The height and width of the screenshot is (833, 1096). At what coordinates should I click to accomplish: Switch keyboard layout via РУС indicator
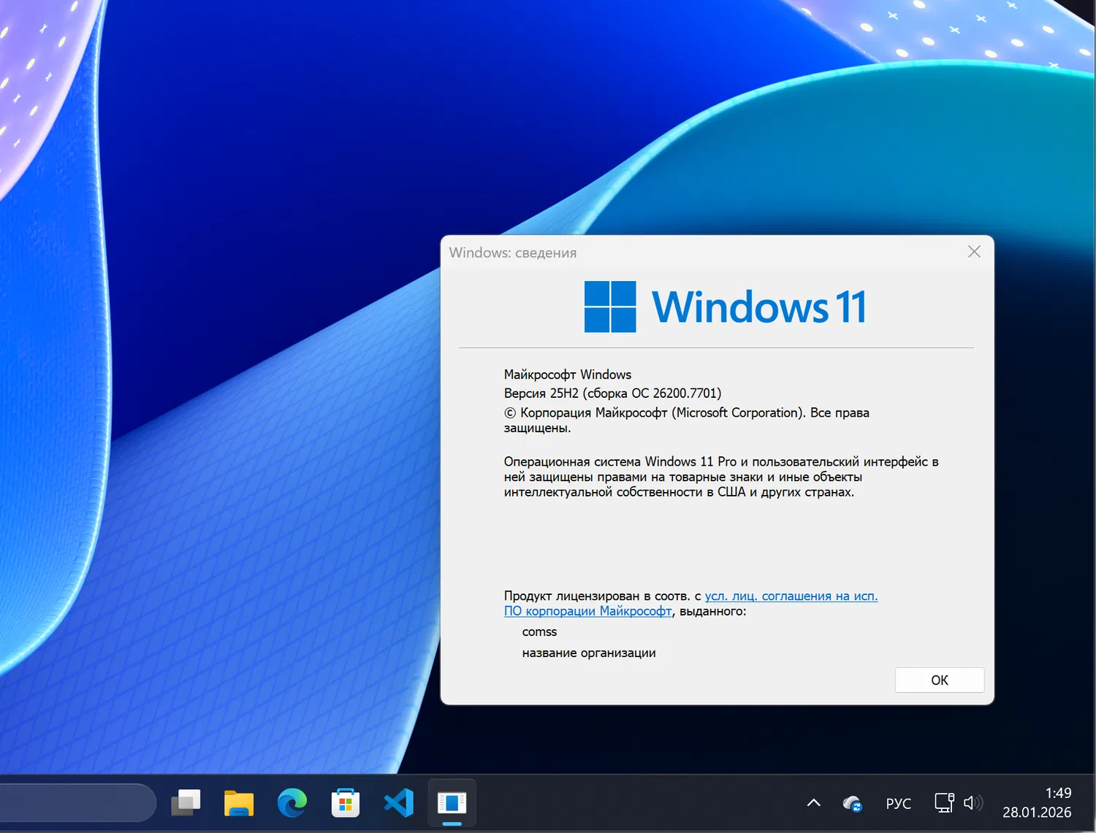click(x=898, y=802)
